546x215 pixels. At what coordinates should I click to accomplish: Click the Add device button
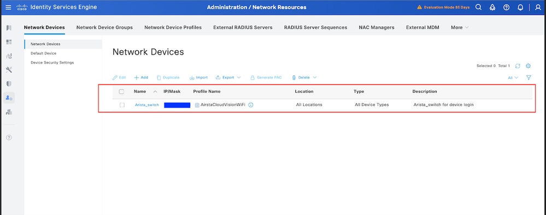[x=141, y=77]
